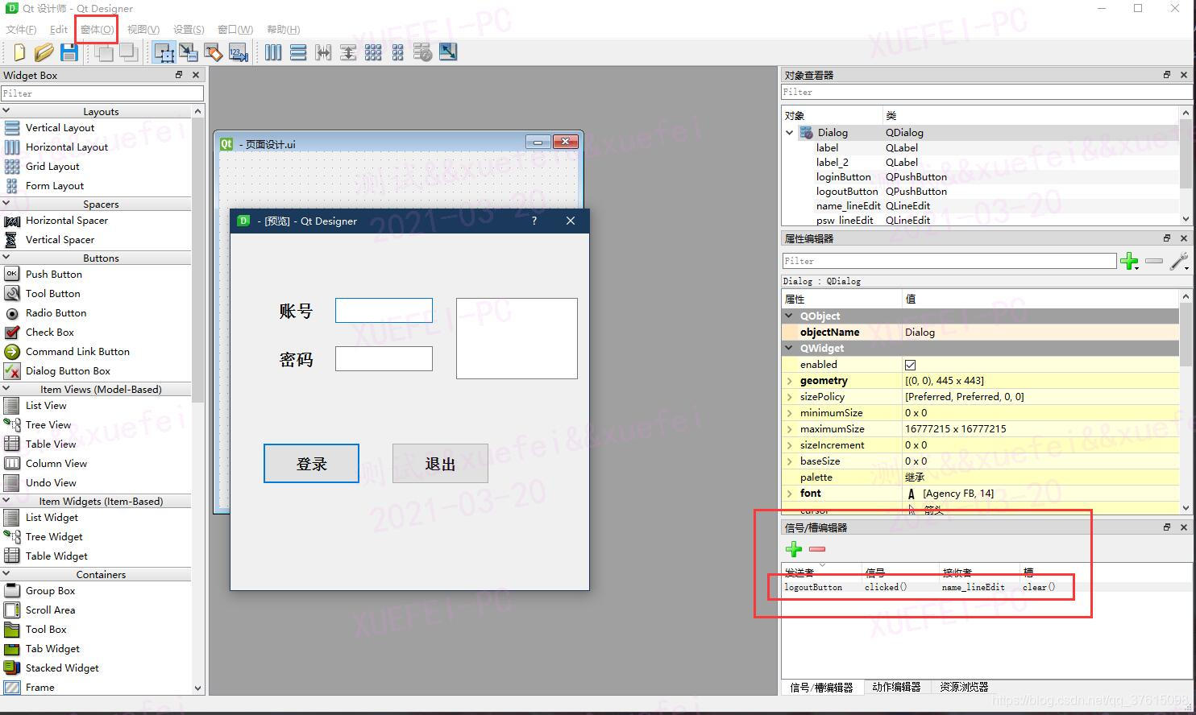1196x715 pixels.
Task: Select loginButton in the object inspector
Action: [x=843, y=177]
